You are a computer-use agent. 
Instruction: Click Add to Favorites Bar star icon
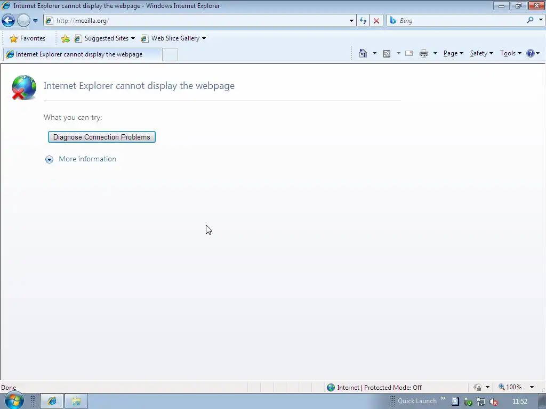(x=65, y=38)
